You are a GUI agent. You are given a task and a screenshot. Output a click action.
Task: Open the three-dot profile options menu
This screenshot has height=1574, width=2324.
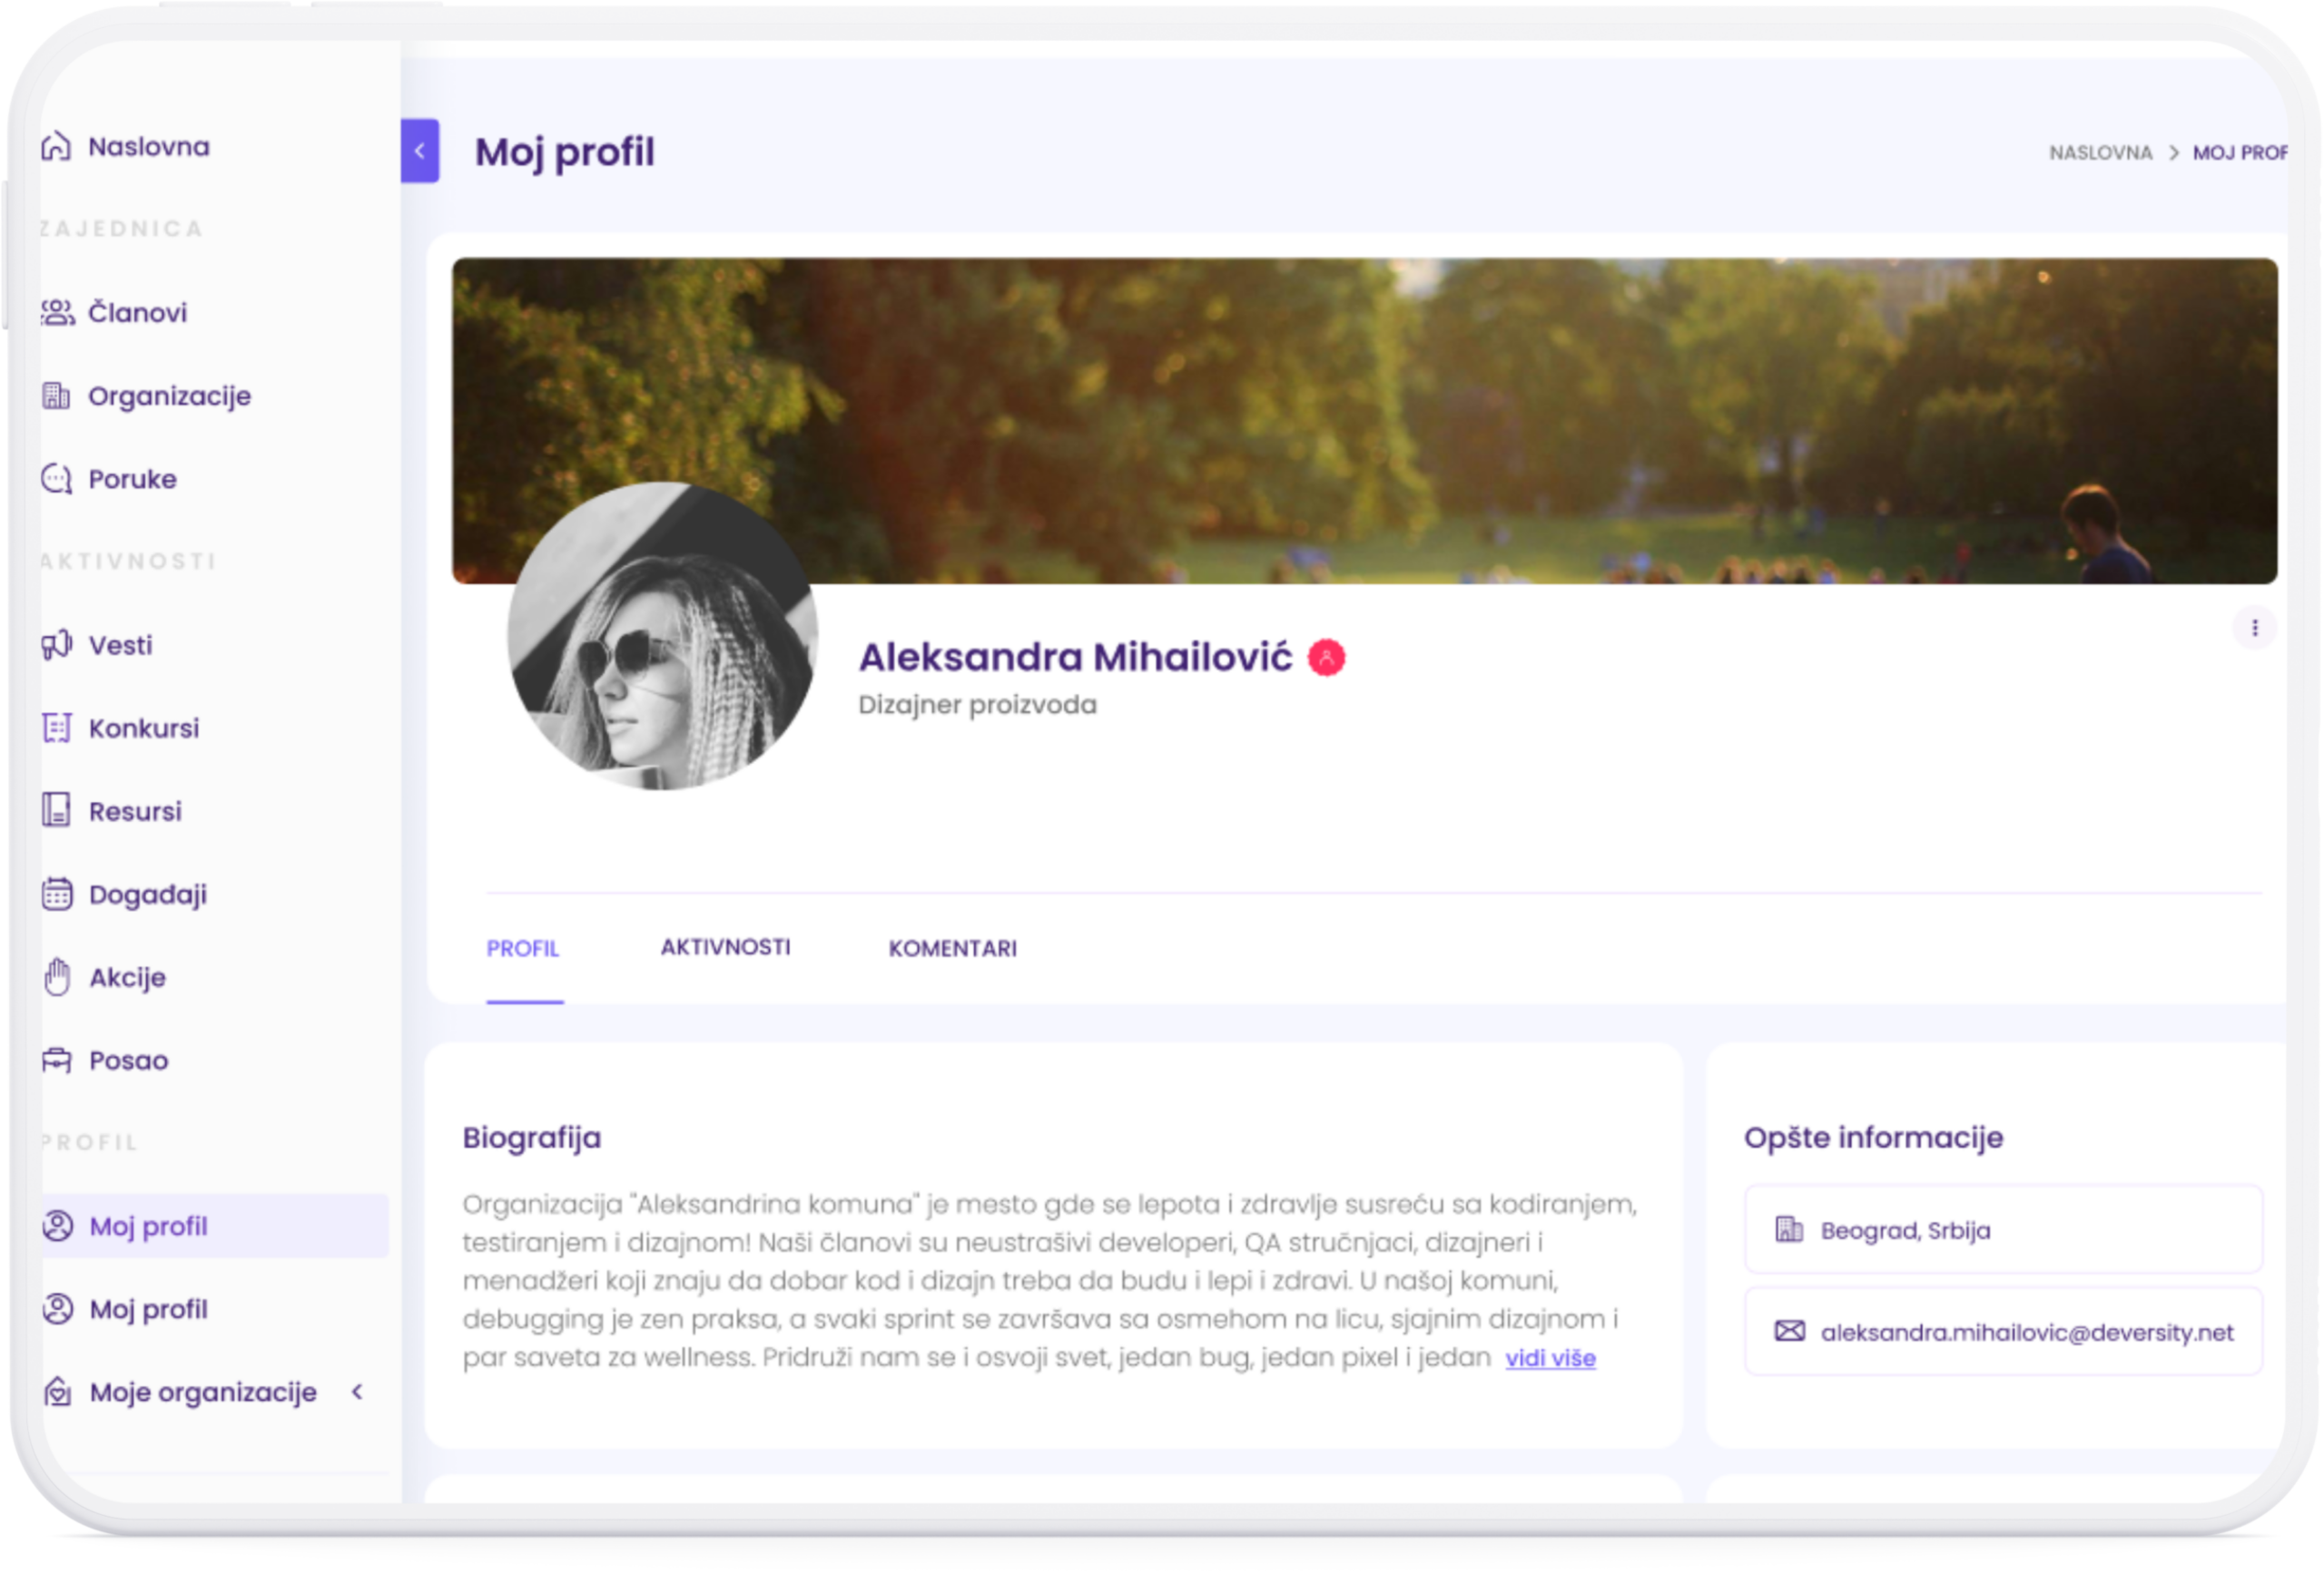2254,628
